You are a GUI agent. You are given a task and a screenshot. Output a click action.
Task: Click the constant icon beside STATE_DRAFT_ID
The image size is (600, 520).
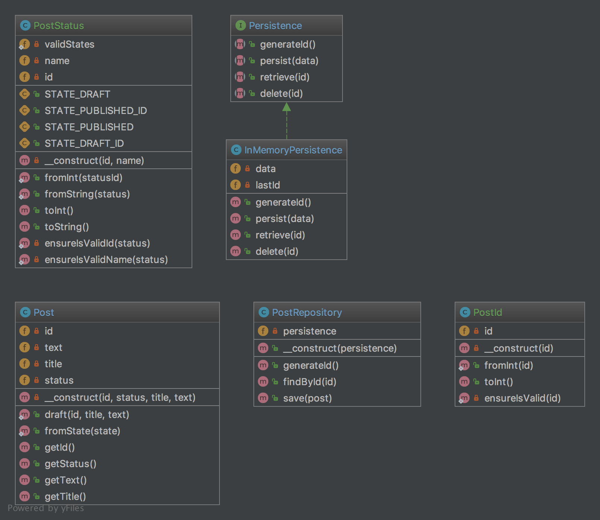24,143
